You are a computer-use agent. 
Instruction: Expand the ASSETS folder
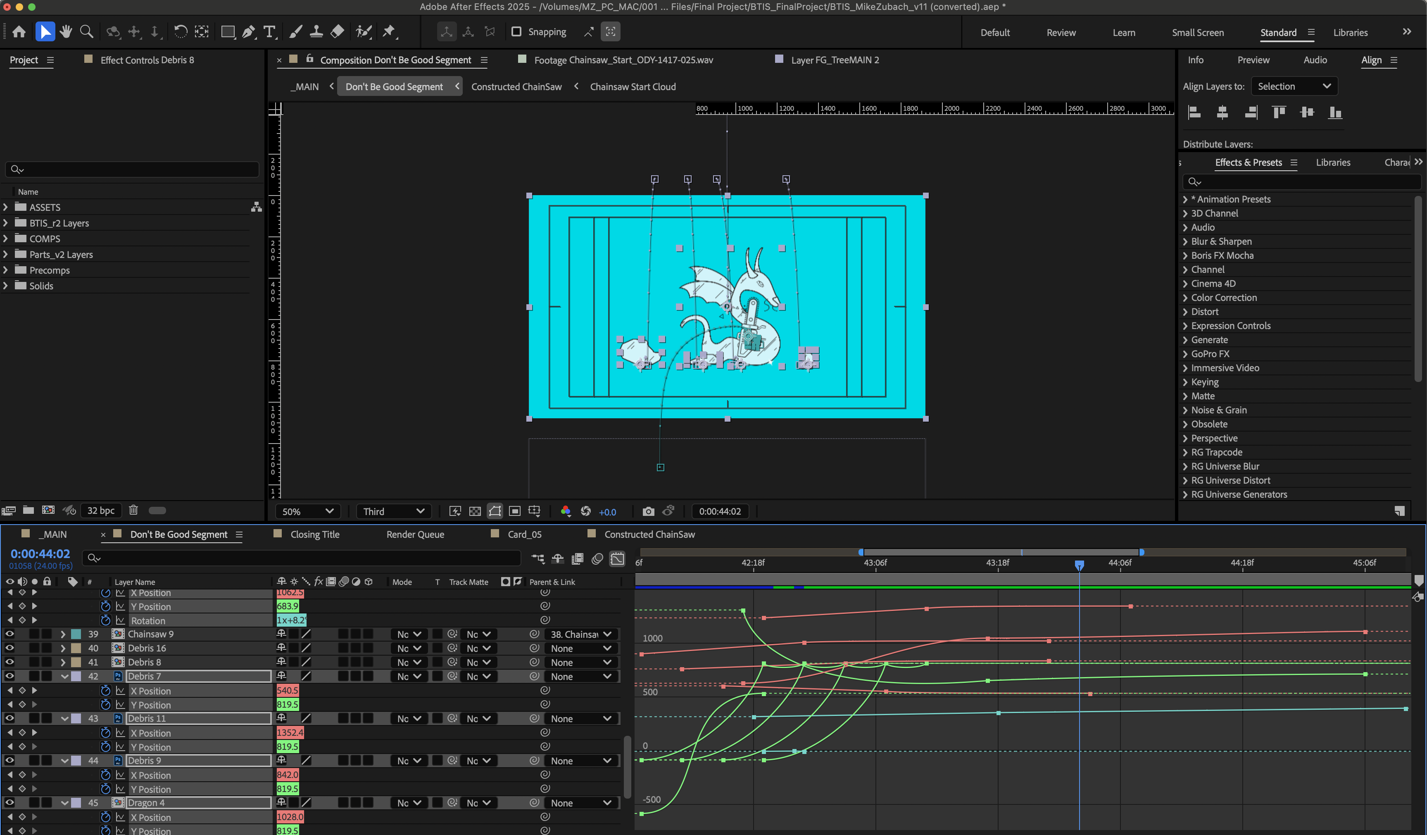click(6, 208)
